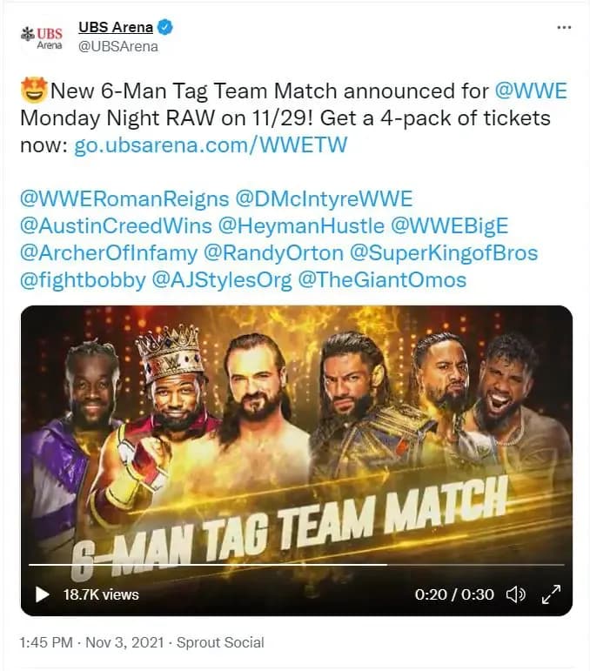
Task: Open @HeymanHustle profile mention
Action: (301, 226)
